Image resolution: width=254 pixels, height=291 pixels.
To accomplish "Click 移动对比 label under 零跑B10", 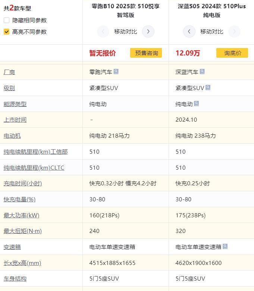I will coord(126,32).
